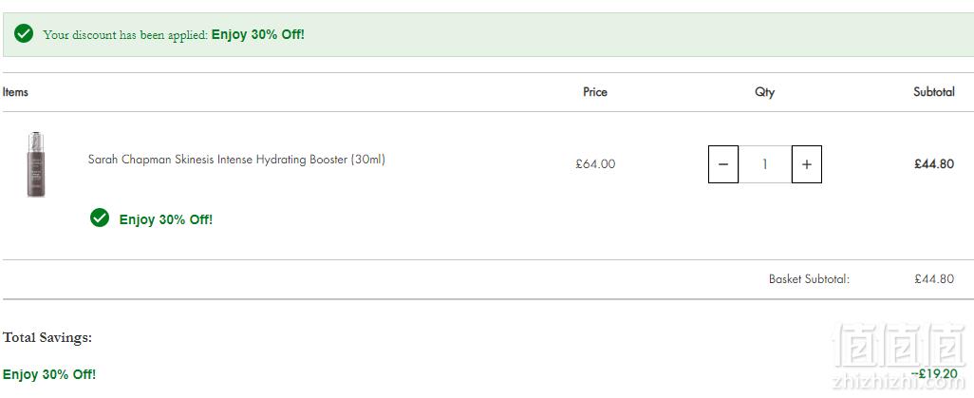Click the Subtotal column header
The image size is (974, 398).
[x=933, y=92]
